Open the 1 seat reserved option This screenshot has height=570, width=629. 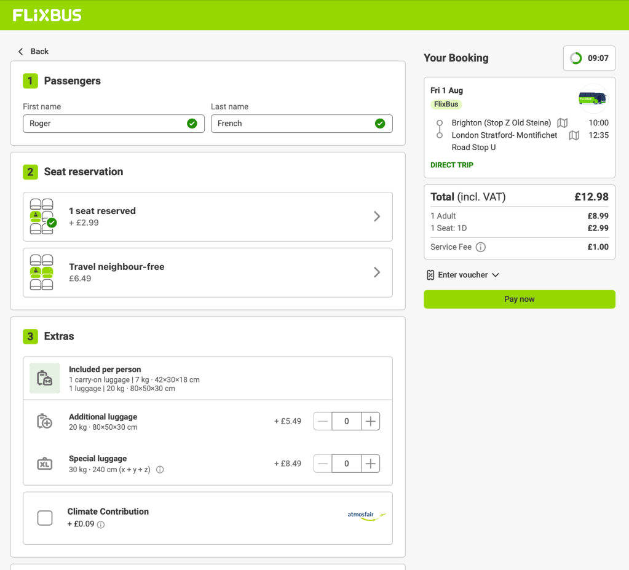[207, 216]
